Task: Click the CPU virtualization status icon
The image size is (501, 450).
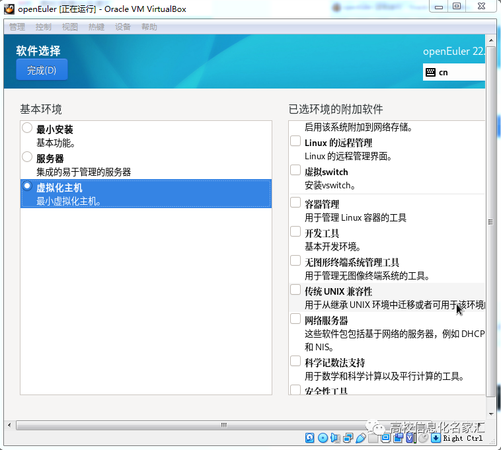Action: 410,438
